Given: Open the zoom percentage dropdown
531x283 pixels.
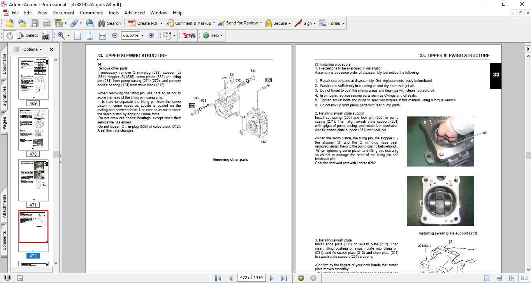Looking at the screenshot, I should (x=142, y=35).
